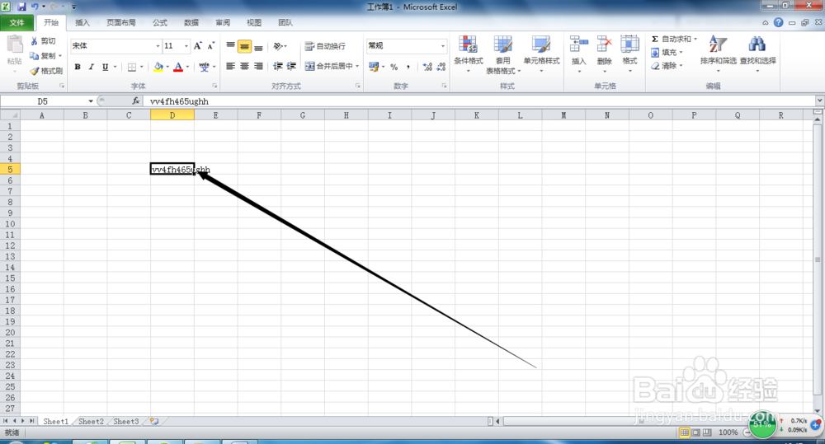Open the font name 宋体 dropdown
The height and width of the screenshot is (444, 825).
point(158,46)
